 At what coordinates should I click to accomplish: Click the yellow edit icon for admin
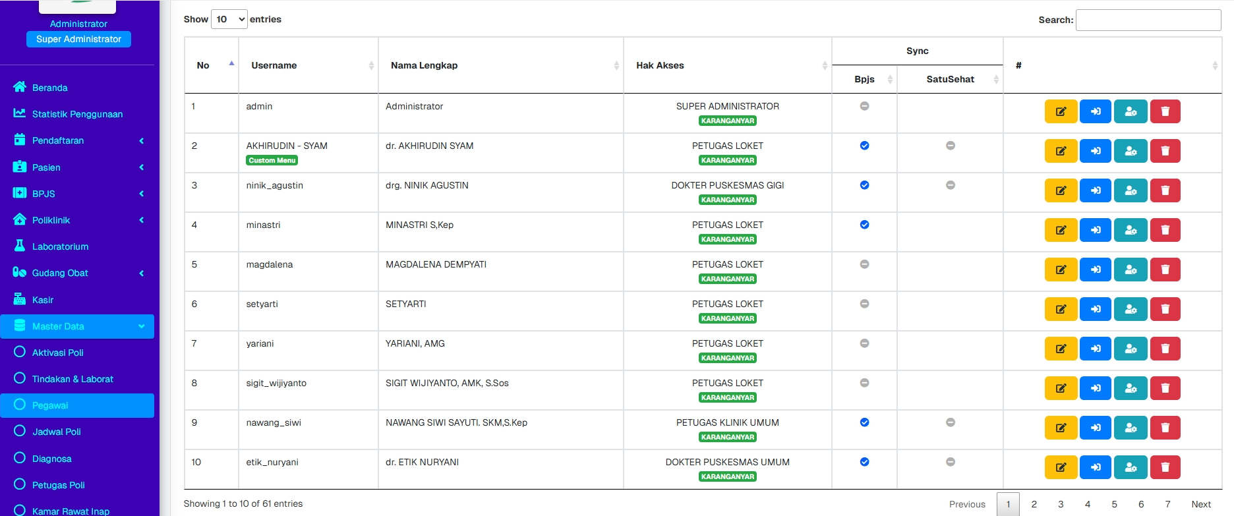(1061, 111)
